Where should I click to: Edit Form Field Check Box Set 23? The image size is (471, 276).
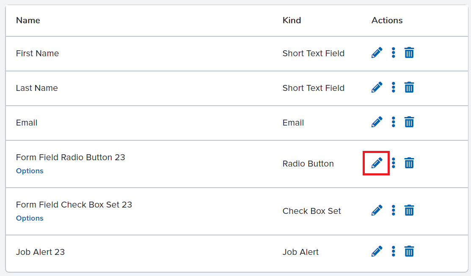click(x=377, y=210)
